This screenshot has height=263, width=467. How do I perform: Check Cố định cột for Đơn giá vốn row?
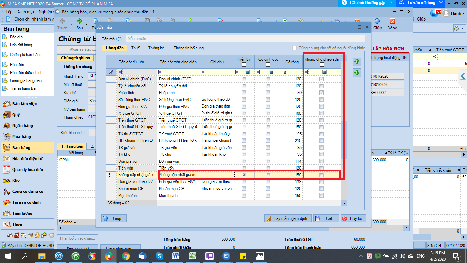point(268,161)
